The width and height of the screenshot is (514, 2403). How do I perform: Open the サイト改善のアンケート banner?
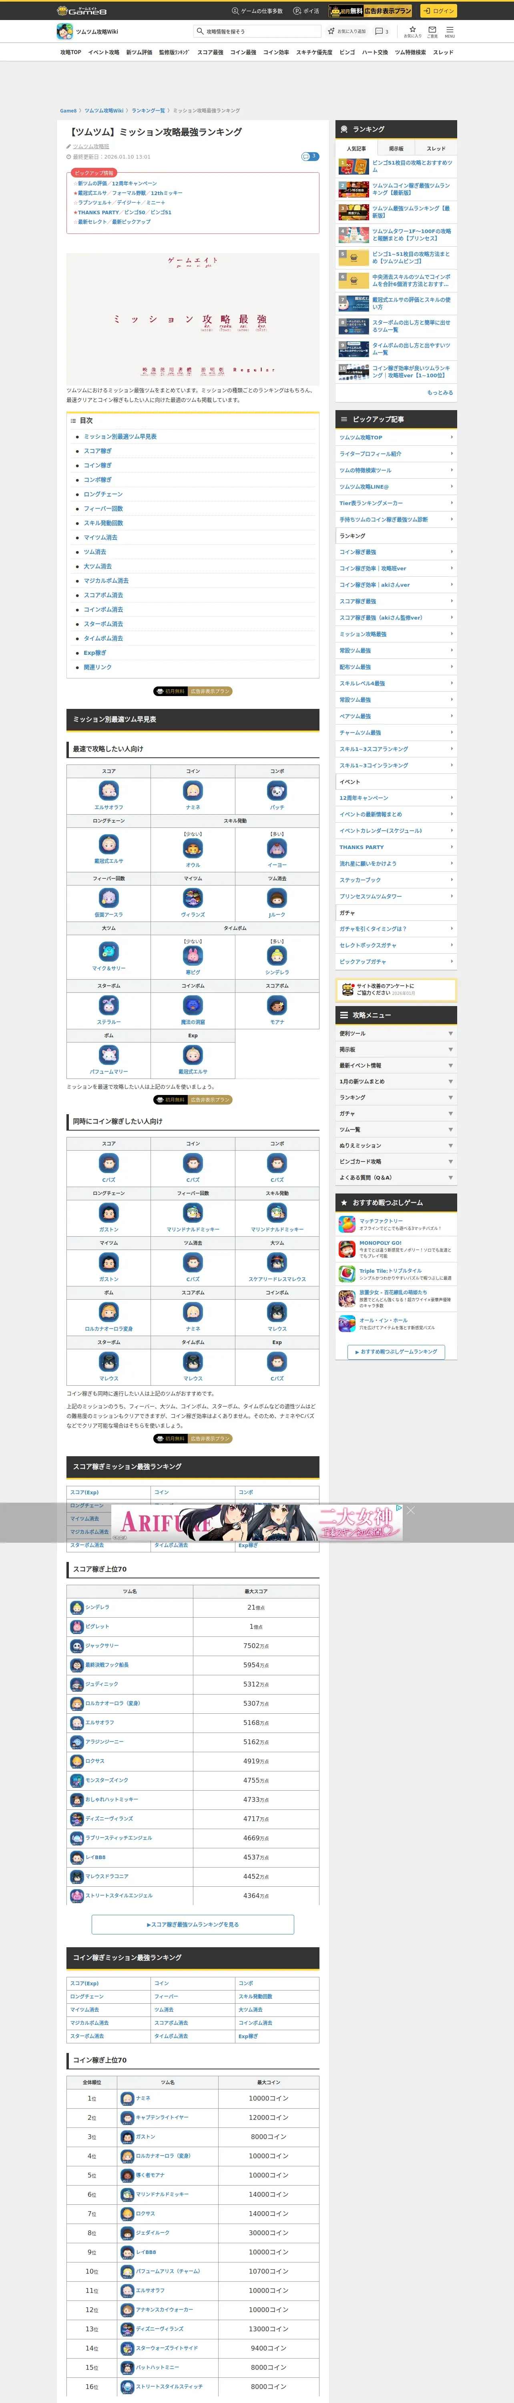[396, 989]
